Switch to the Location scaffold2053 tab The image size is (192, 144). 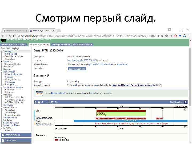[14, 45]
